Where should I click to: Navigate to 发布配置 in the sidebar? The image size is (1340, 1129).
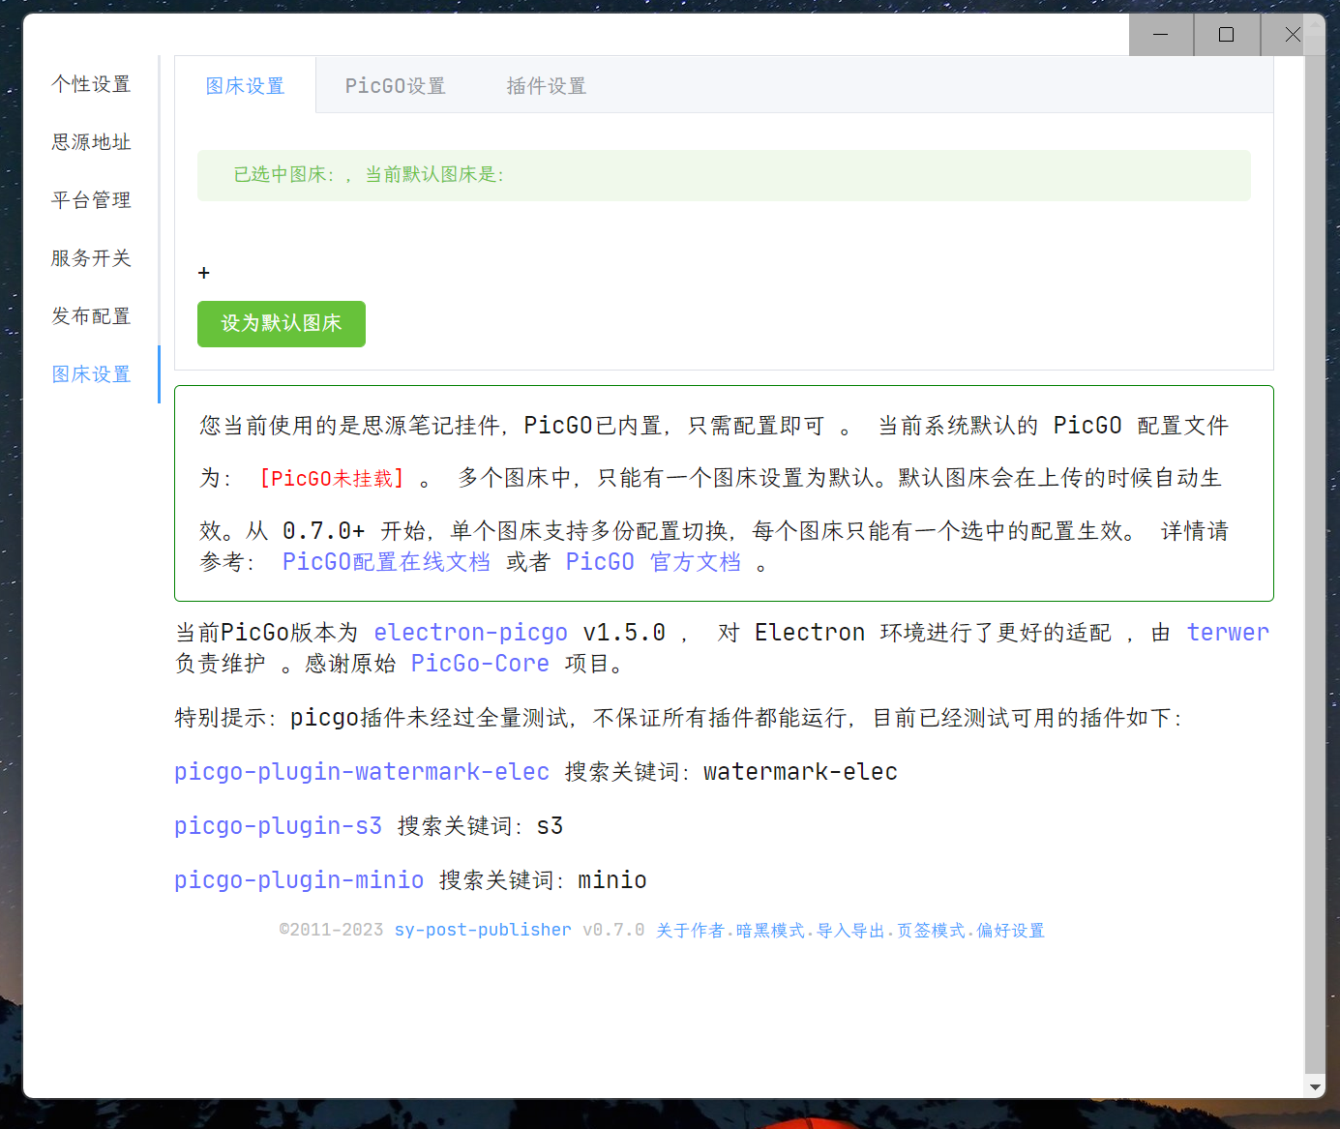(91, 316)
